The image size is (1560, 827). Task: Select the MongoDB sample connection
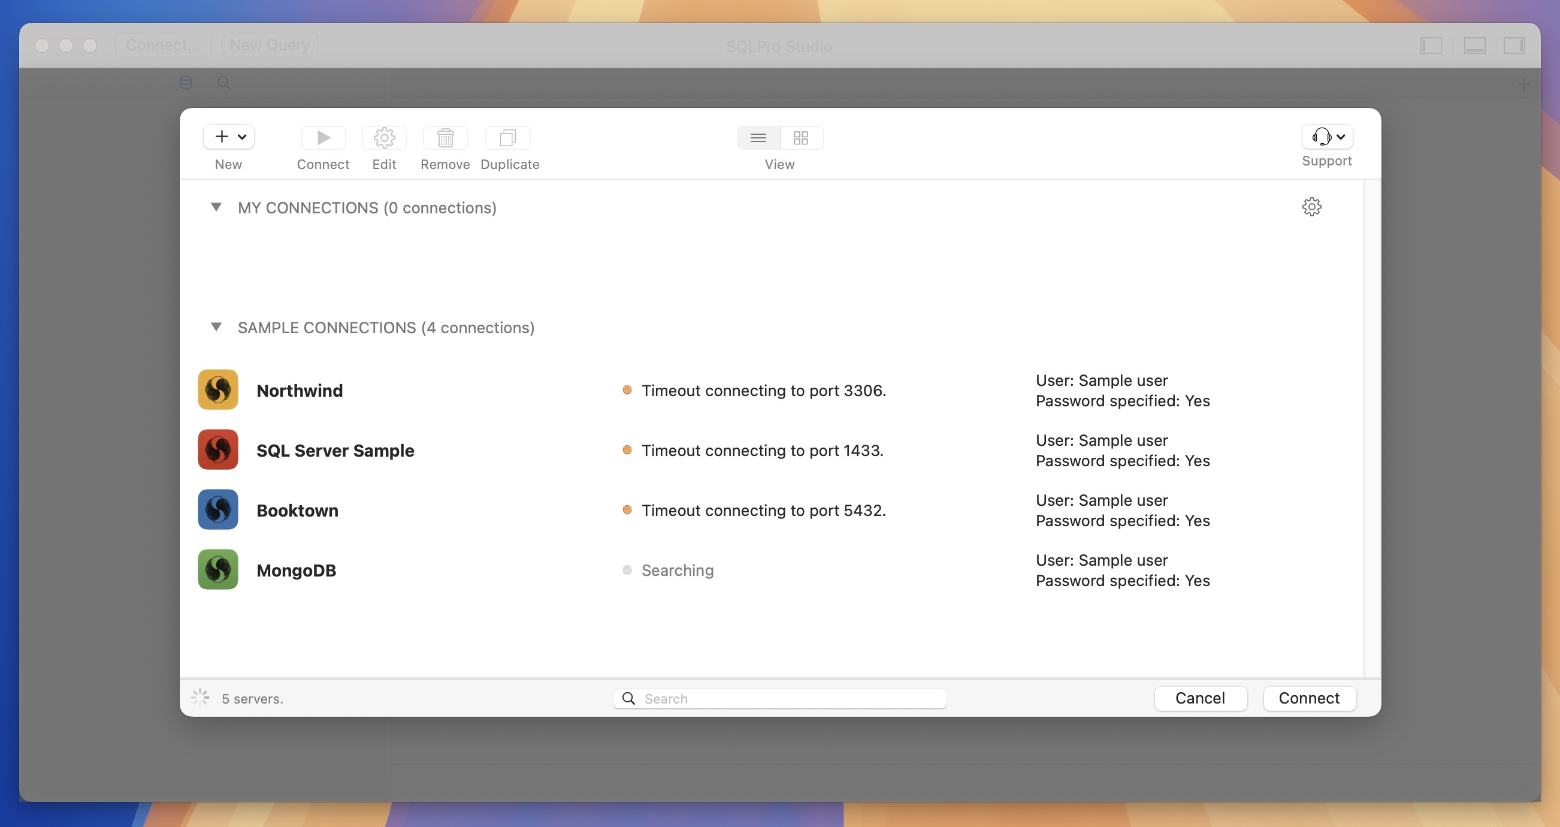(296, 569)
